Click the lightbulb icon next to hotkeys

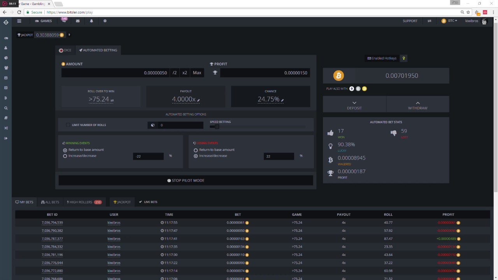tap(404, 58)
